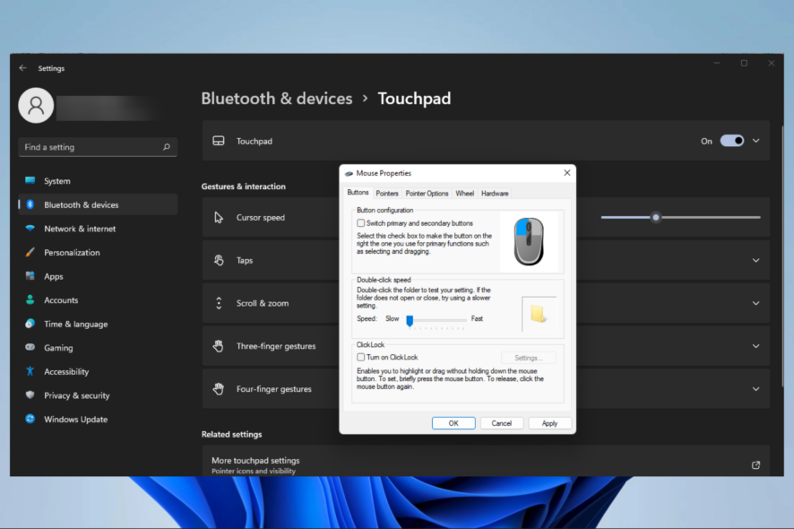
Task: Click Apply in Mouse Properties
Action: pyautogui.click(x=549, y=423)
